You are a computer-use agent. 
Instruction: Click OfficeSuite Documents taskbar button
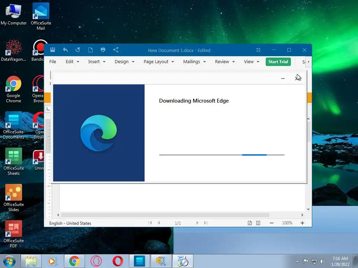coord(139,261)
